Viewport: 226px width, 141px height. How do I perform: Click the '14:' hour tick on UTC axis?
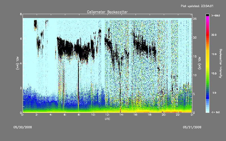tap(121, 115)
